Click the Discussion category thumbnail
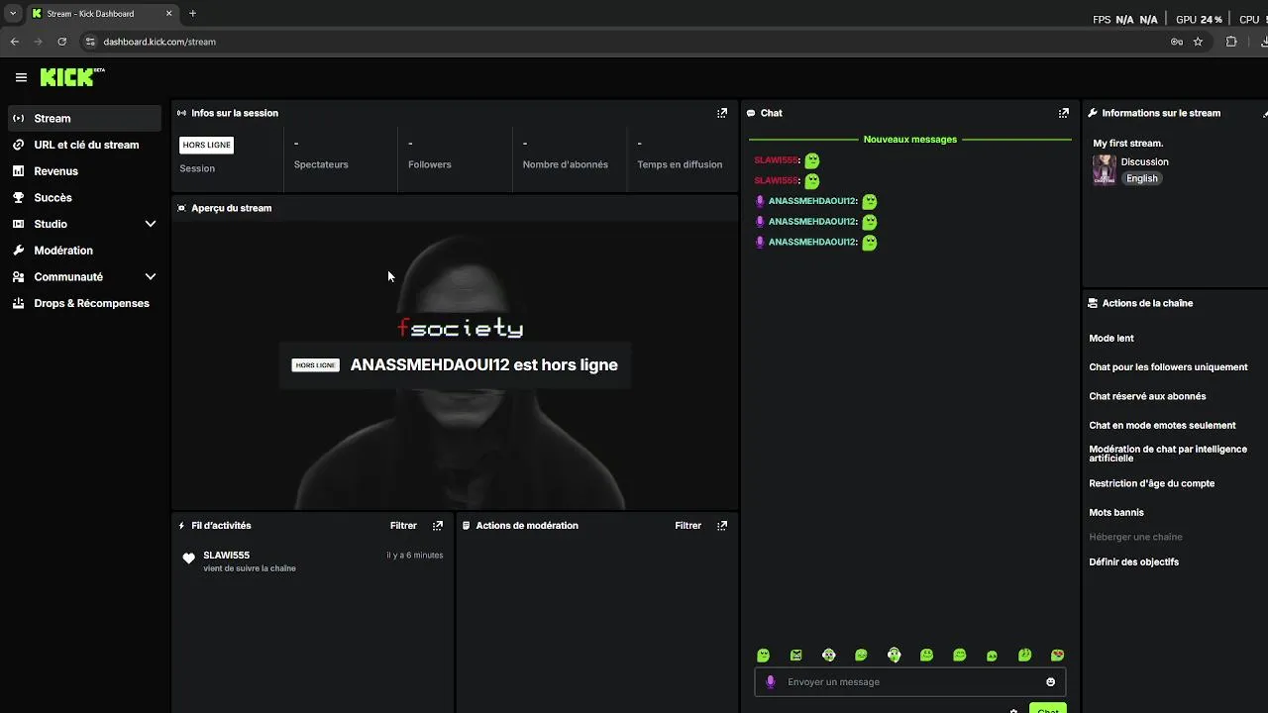The width and height of the screenshot is (1268, 713). coord(1104,169)
